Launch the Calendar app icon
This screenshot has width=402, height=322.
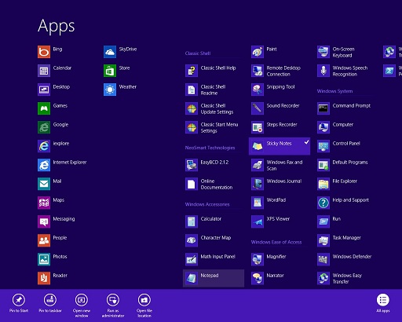point(44,71)
